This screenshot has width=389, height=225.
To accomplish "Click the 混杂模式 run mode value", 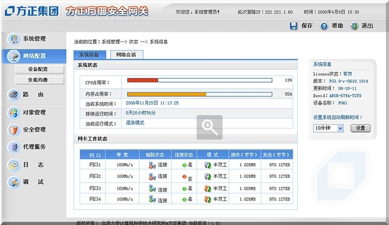I will tap(135, 123).
